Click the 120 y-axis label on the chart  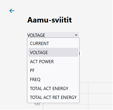[x=37, y=104]
